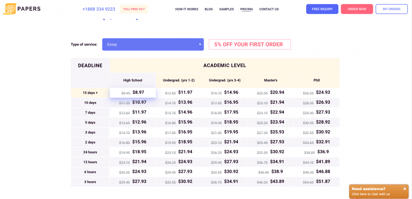
Task: Open the How It Works page
Action: click(187, 9)
